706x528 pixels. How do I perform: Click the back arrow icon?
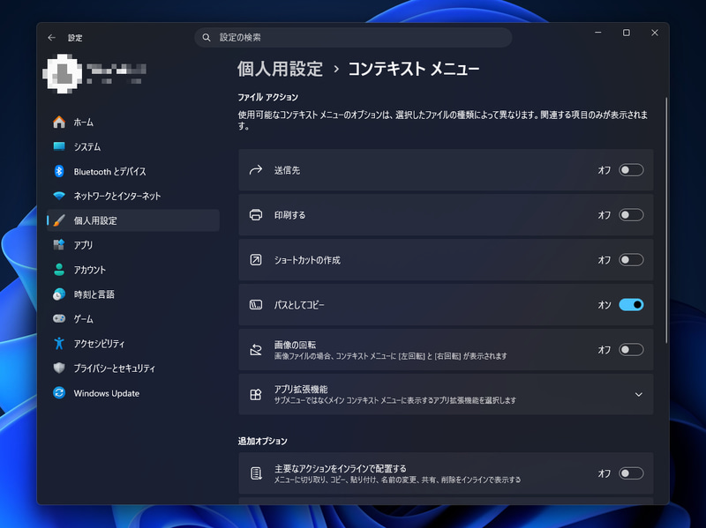[51, 38]
